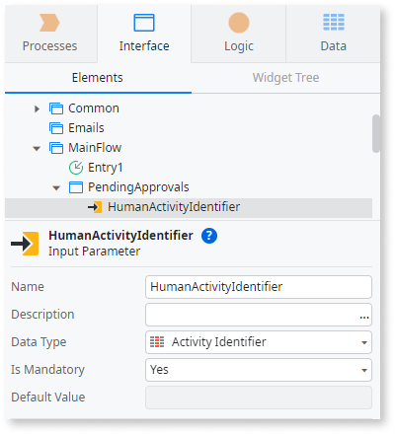Open the Data Type dropdown
Viewport: 395px width, 434px height.
pos(259,342)
